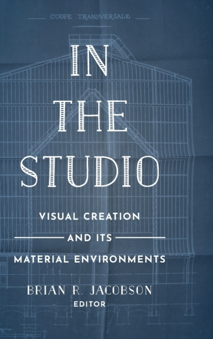
Task: Click the word 'VISUAL' in the subtitle
Action: [x=59, y=217]
